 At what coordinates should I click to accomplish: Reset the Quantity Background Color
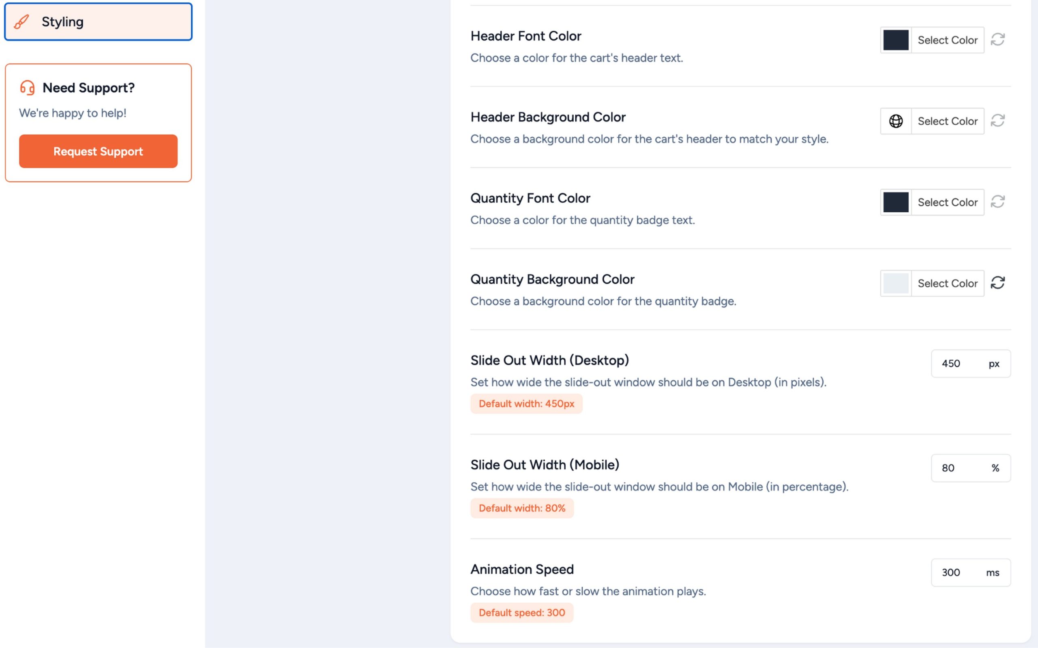coord(997,283)
